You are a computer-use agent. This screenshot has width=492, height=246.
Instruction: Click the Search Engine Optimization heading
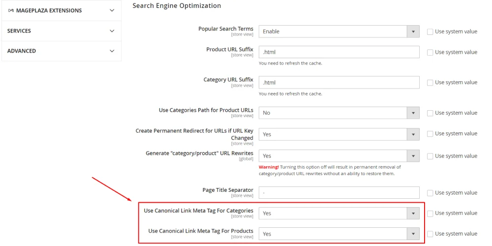177,5
